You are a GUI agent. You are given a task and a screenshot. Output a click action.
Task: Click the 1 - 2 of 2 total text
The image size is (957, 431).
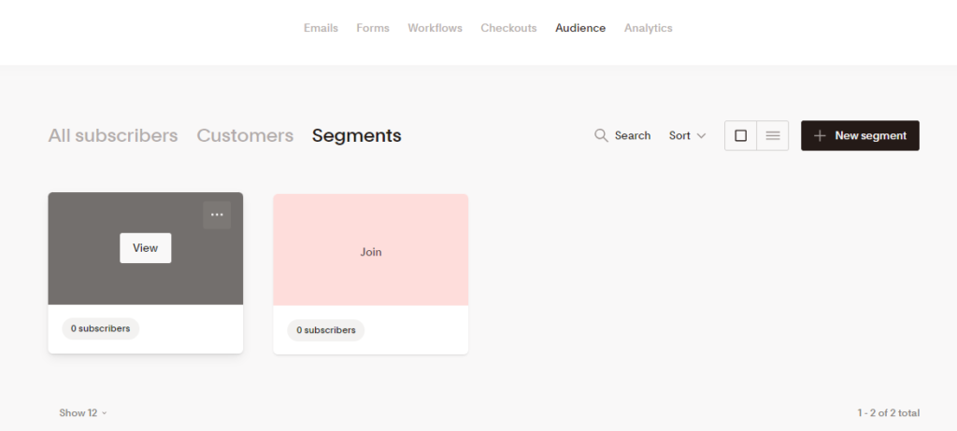[x=888, y=412]
